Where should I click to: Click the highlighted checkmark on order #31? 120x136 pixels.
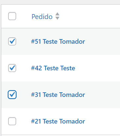click(x=12, y=94)
